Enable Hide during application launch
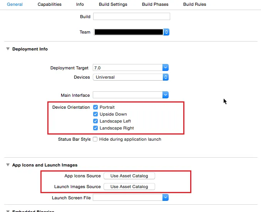This screenshot has width=261, height=212. coord(95,139)
